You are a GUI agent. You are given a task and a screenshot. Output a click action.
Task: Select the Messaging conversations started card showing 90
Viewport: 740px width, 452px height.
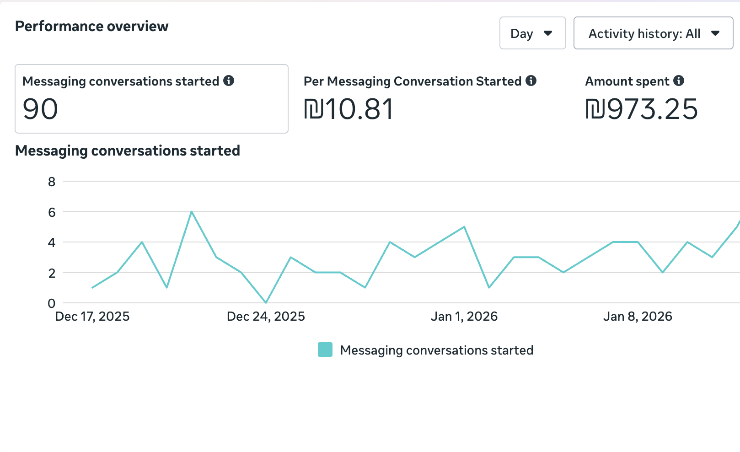coord(151,99)
